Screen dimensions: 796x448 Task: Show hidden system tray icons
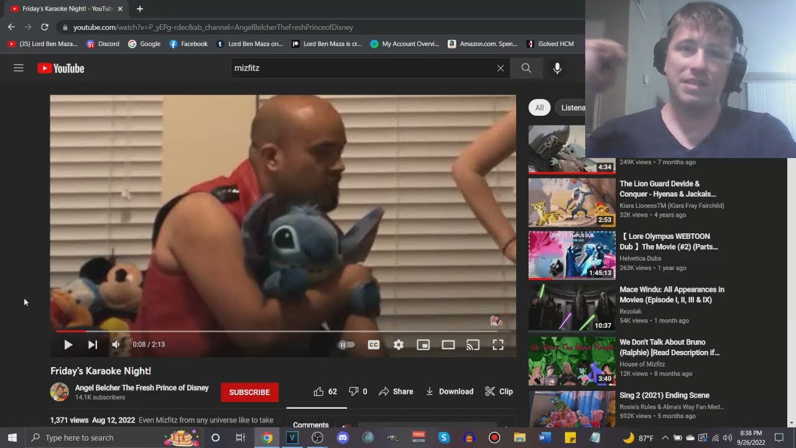point(665,437)
